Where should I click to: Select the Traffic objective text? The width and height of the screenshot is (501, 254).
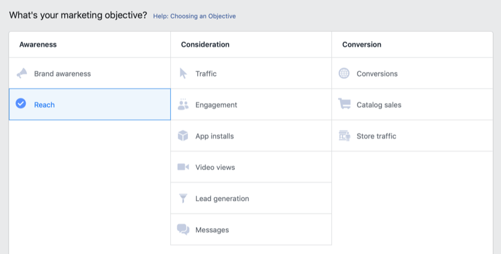coord(205,74)
